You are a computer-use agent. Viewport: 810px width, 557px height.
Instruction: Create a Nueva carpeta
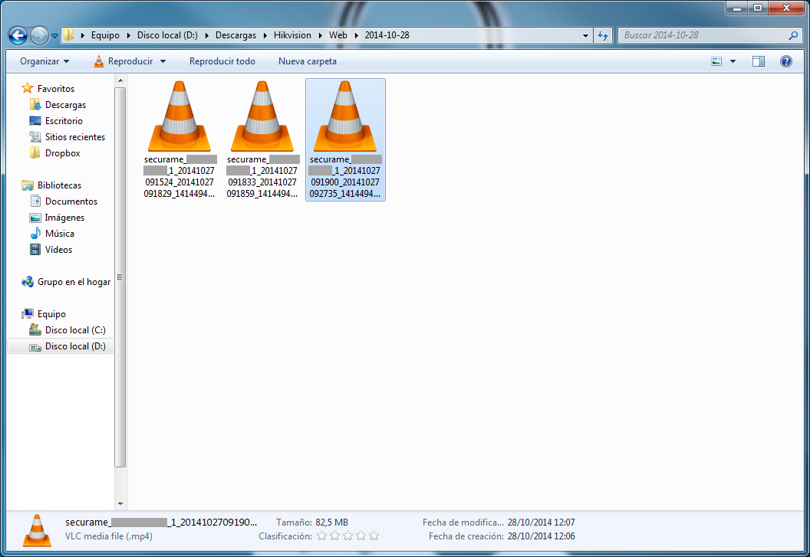pos(308,61)
